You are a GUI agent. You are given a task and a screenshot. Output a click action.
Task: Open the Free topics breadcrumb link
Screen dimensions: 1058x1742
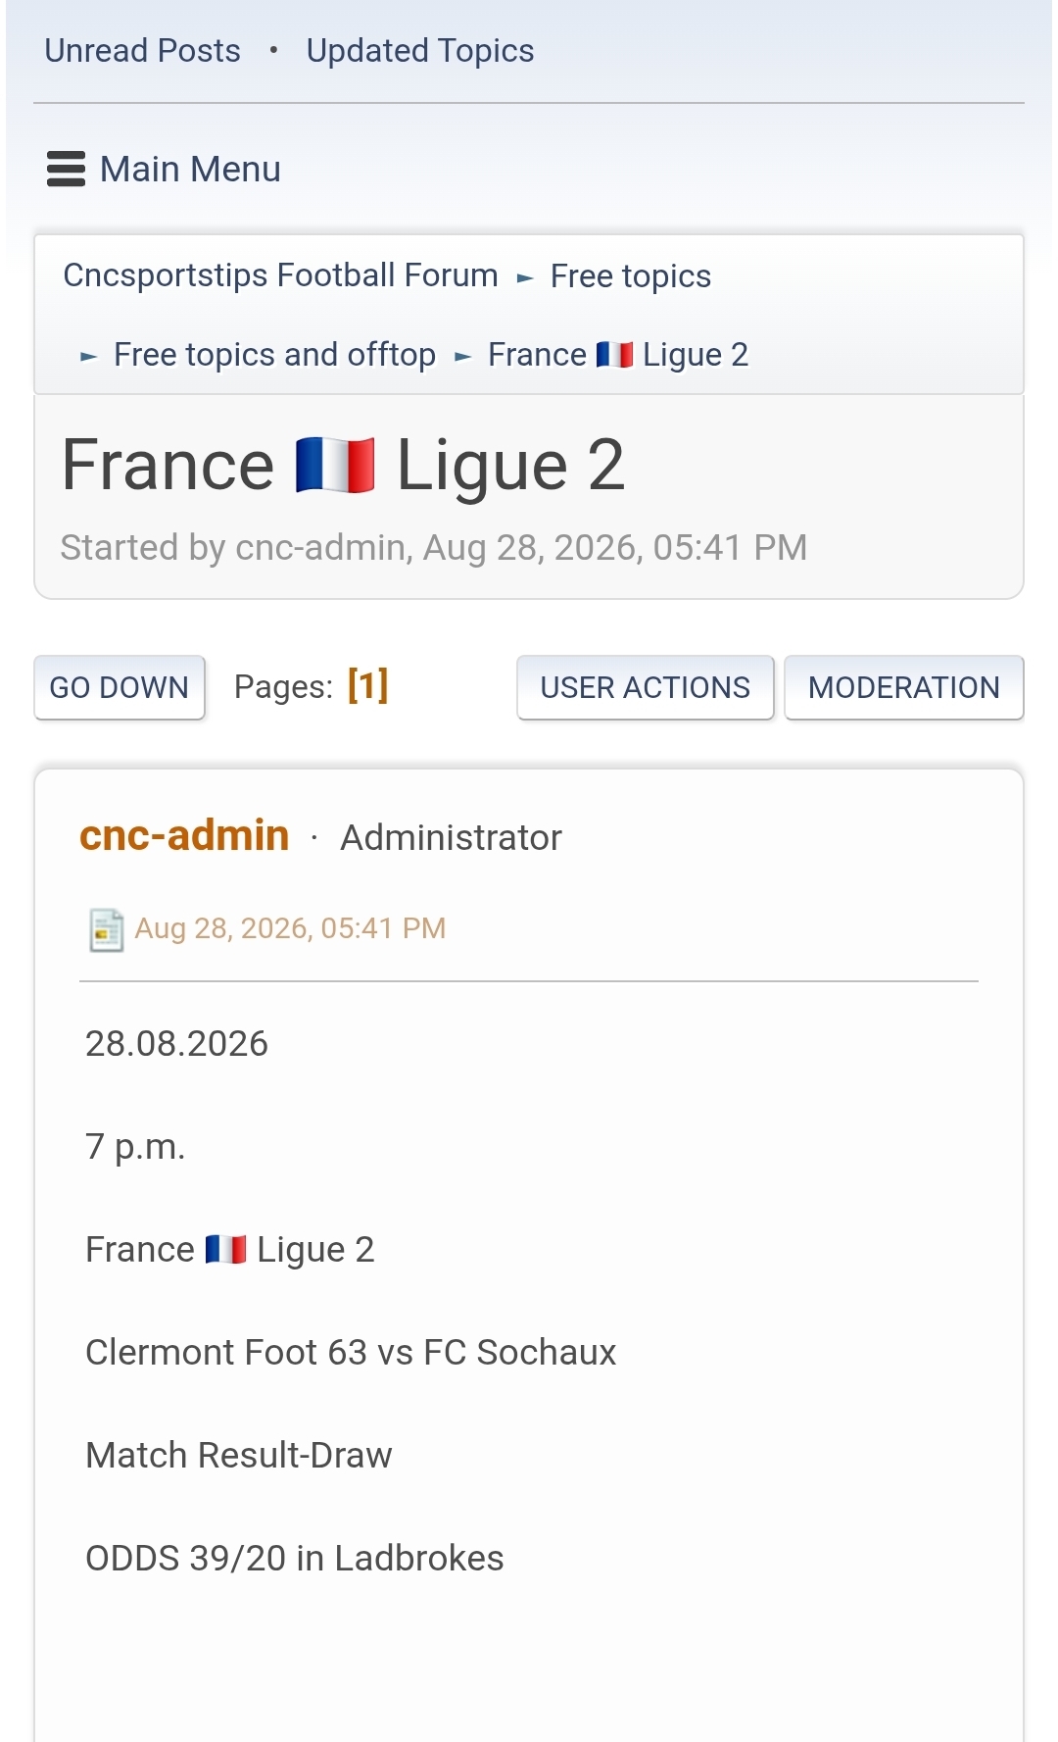pos(631,275)
